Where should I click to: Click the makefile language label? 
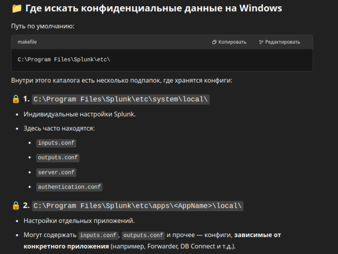point(27,42)
